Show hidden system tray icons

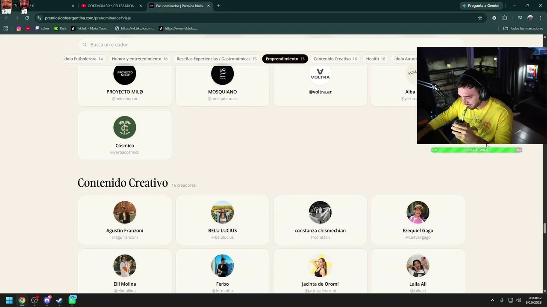tap(492, 300)
